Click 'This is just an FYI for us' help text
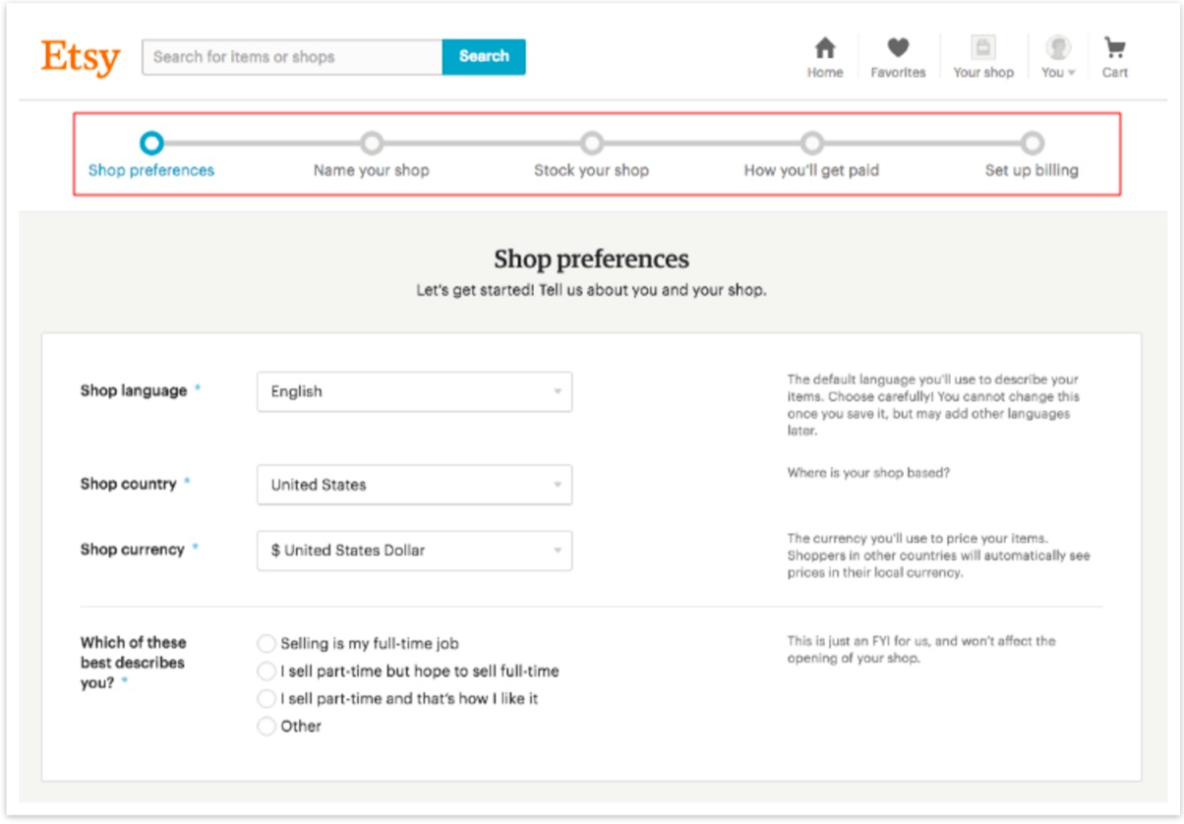Image resolution: width=1184 pixels, height=824 pixels. pos(921,650)
